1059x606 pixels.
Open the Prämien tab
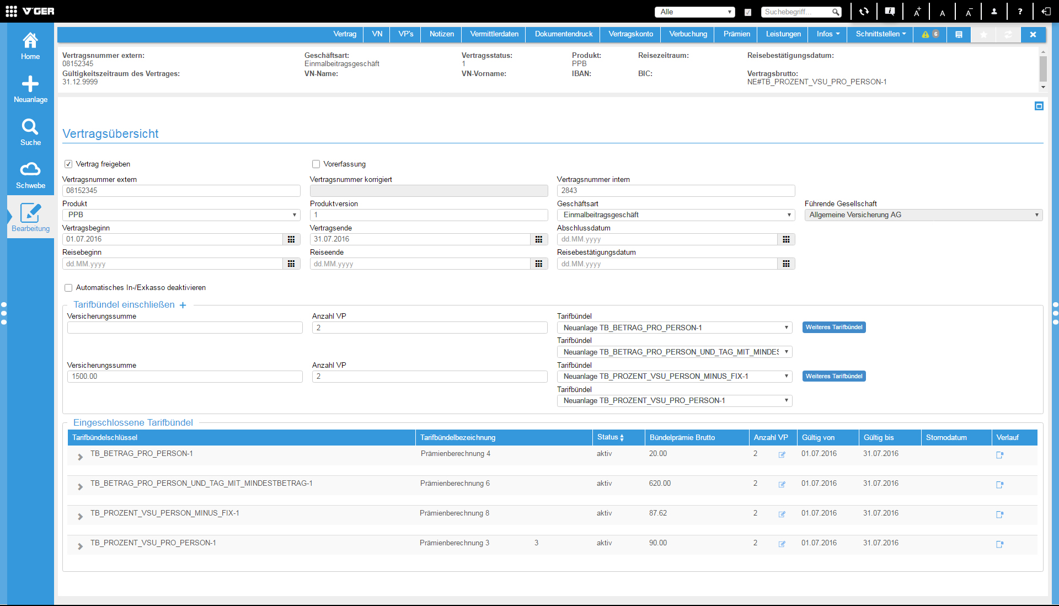(737, 34)
